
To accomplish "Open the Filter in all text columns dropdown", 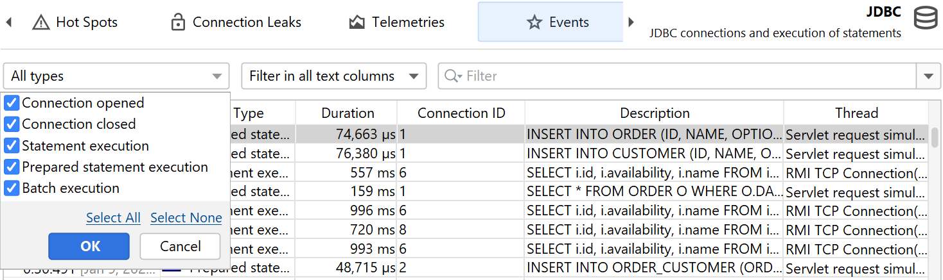I will pos(333,76).
